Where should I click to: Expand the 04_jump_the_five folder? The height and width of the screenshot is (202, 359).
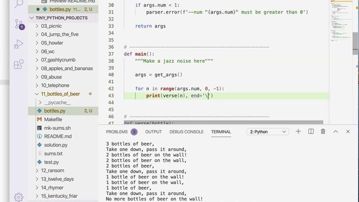37,34
